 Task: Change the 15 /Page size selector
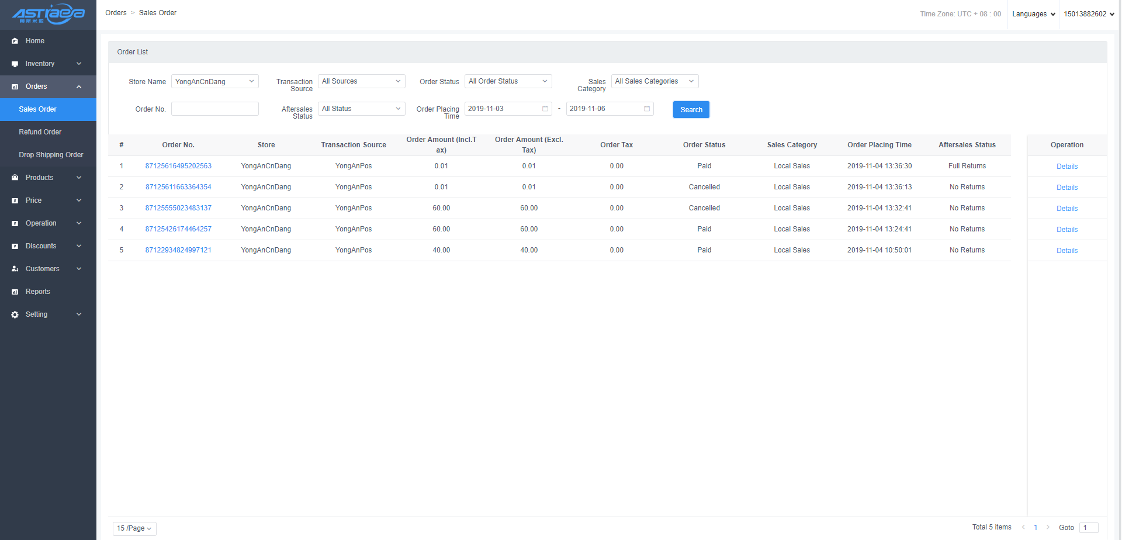[x=134, y=528]
